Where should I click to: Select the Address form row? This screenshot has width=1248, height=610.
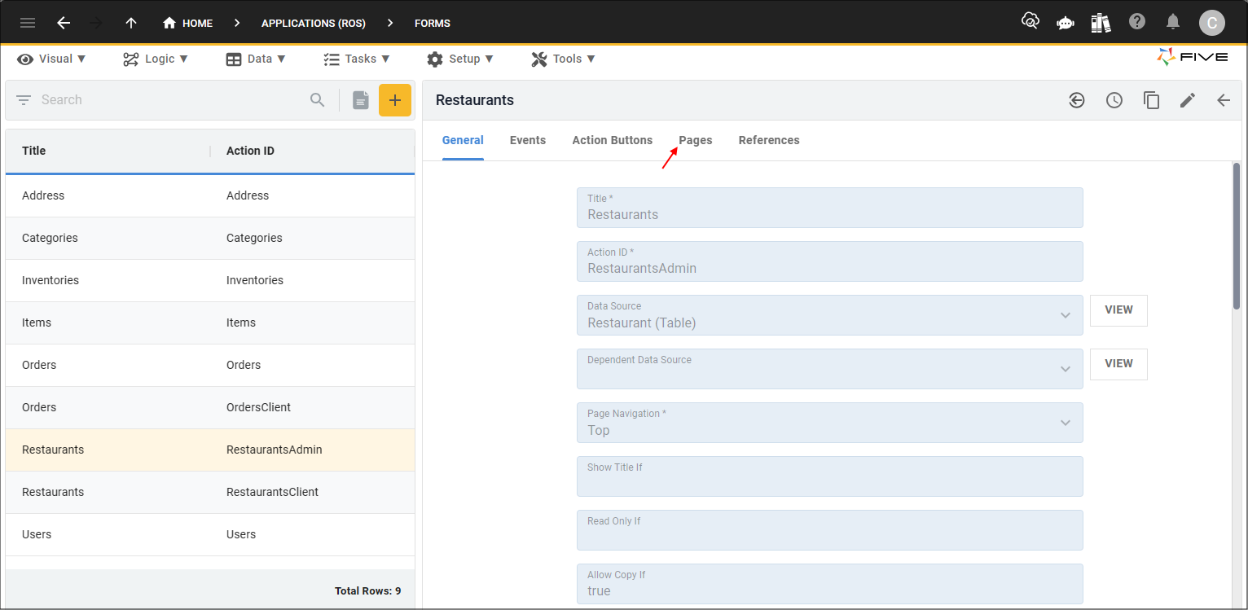(x=210, y=196)
